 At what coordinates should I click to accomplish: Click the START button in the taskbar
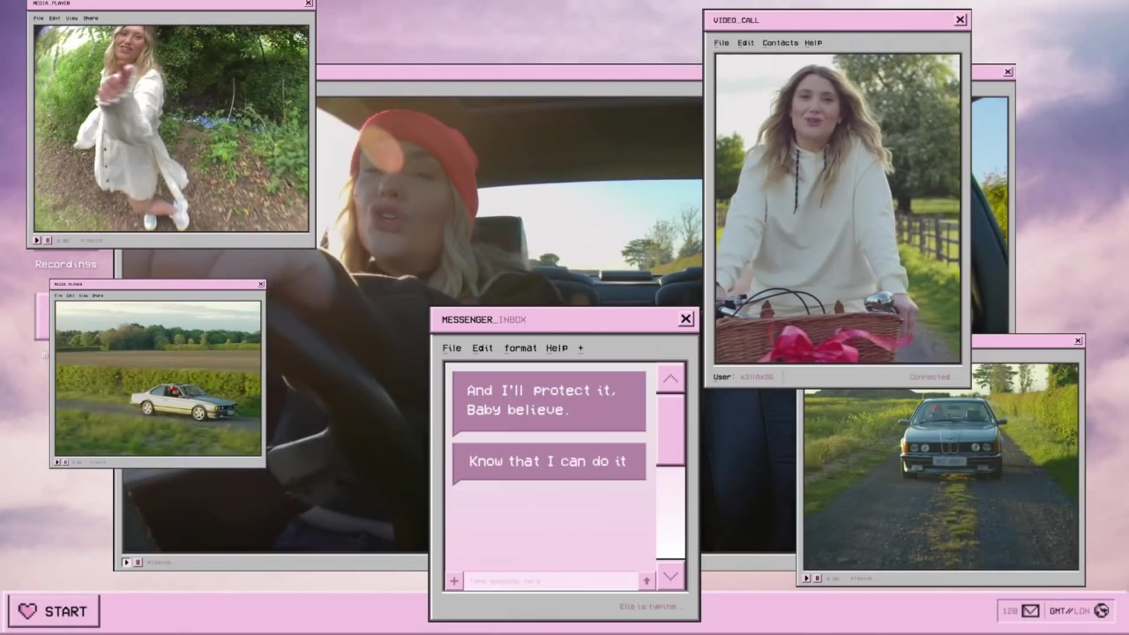click(x=54, y=610)
